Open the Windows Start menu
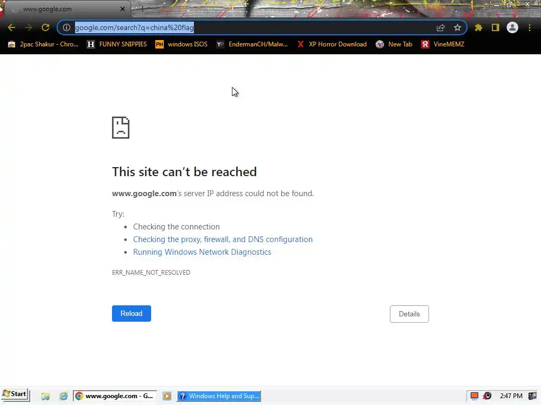541x405 pixels. point(15,394)
